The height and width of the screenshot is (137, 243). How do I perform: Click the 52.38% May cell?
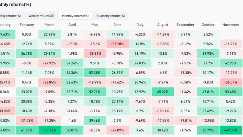(x=95, y=73)
